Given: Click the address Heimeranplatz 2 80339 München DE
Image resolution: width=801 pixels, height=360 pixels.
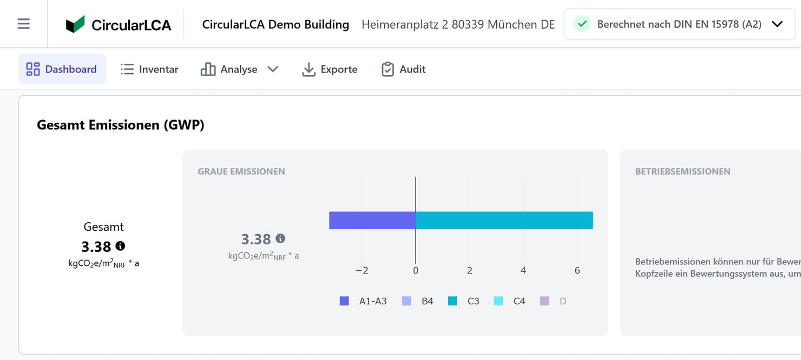Looking at the screenshot, I should (x=458, y=24).
